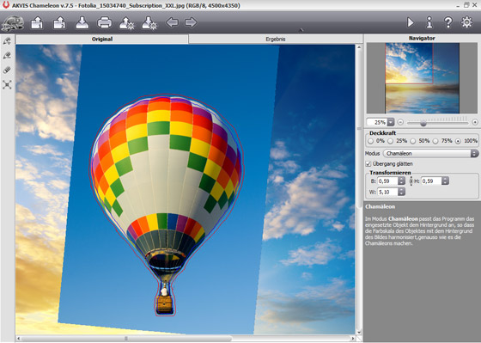Select the Drop Area pencil tool

pos(7,56)
